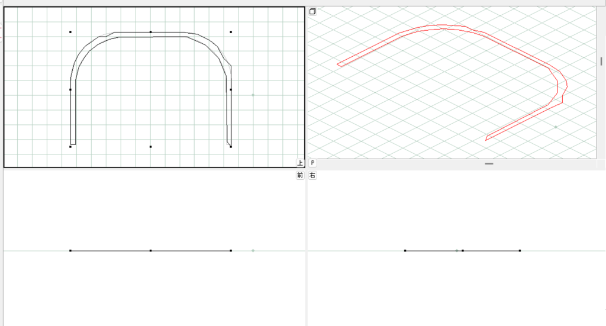Click the diamond cursor marker in the front view

(x=253, y=251)
